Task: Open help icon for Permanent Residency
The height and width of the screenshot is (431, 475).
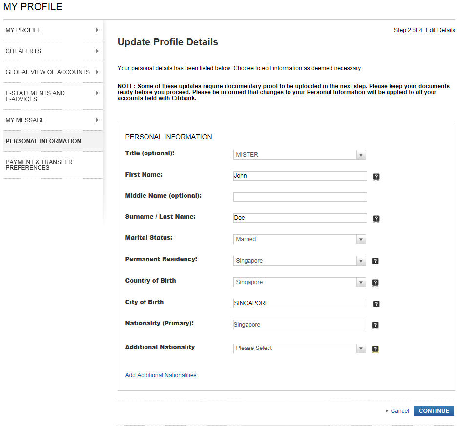Action: click(x=375, y=261)
